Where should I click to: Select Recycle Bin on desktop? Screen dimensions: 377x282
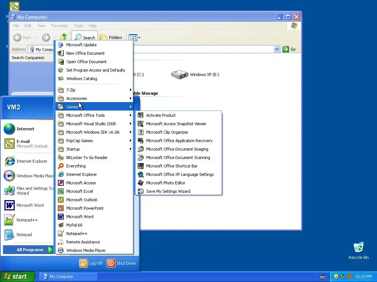pyautogui.click(x=359, y=251)
